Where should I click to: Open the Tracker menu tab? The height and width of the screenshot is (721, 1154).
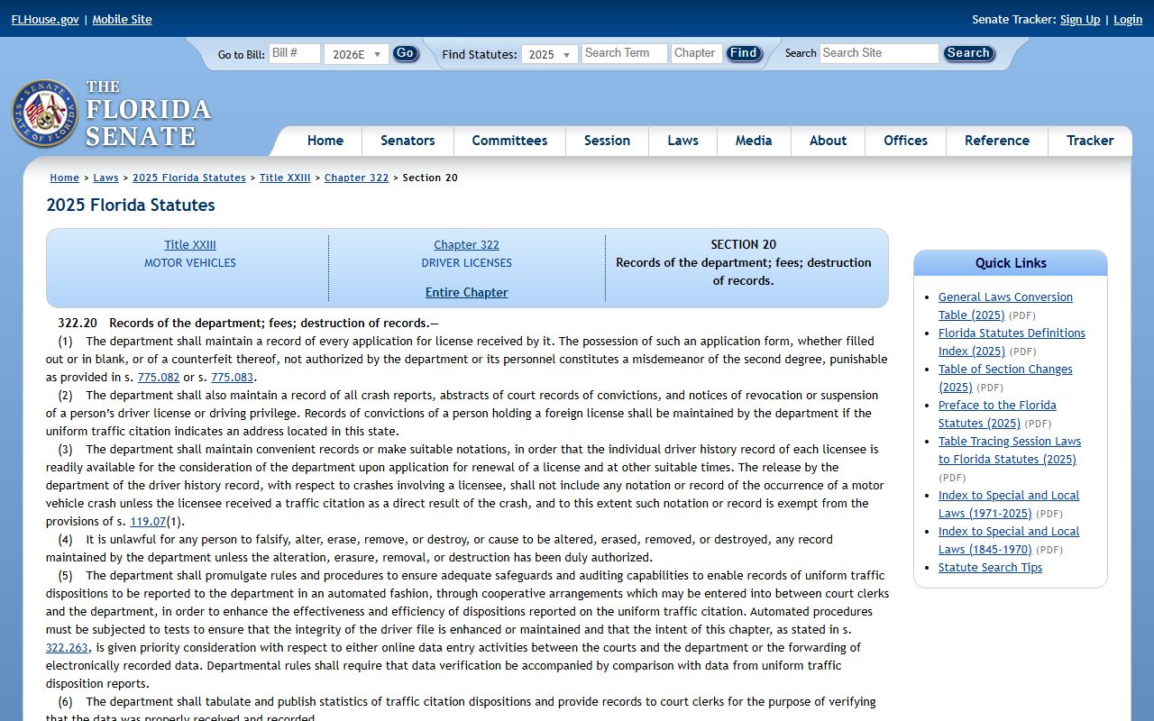pyautogui.click(x=1090, y=141)
